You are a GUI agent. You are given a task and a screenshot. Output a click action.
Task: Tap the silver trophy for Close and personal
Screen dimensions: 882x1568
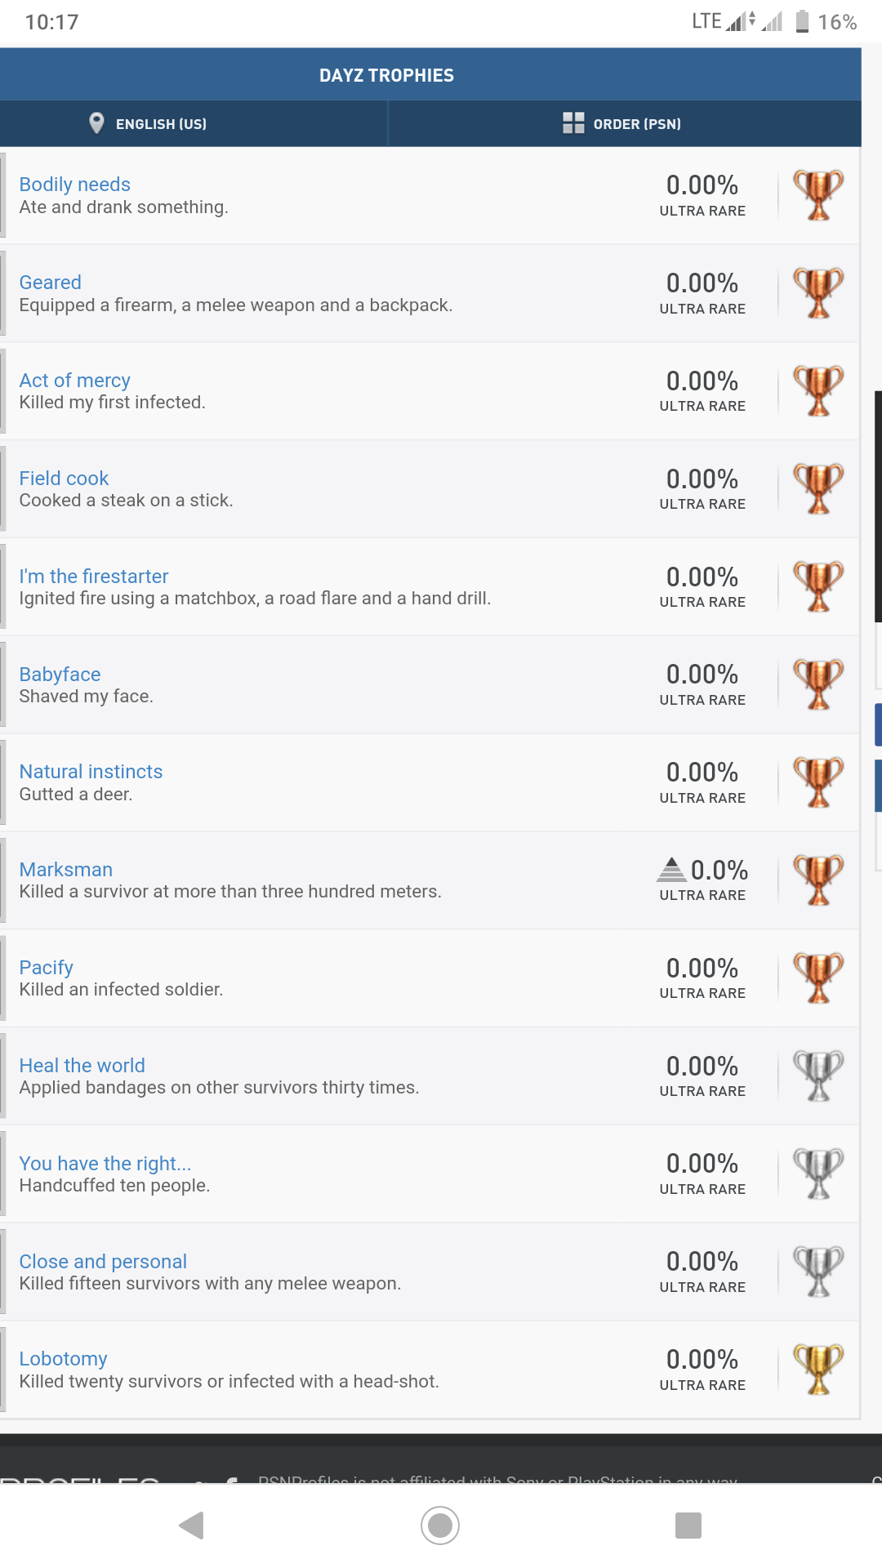click(818, 1272)
